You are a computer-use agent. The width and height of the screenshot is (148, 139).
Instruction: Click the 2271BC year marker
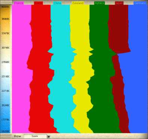[5, 91]
